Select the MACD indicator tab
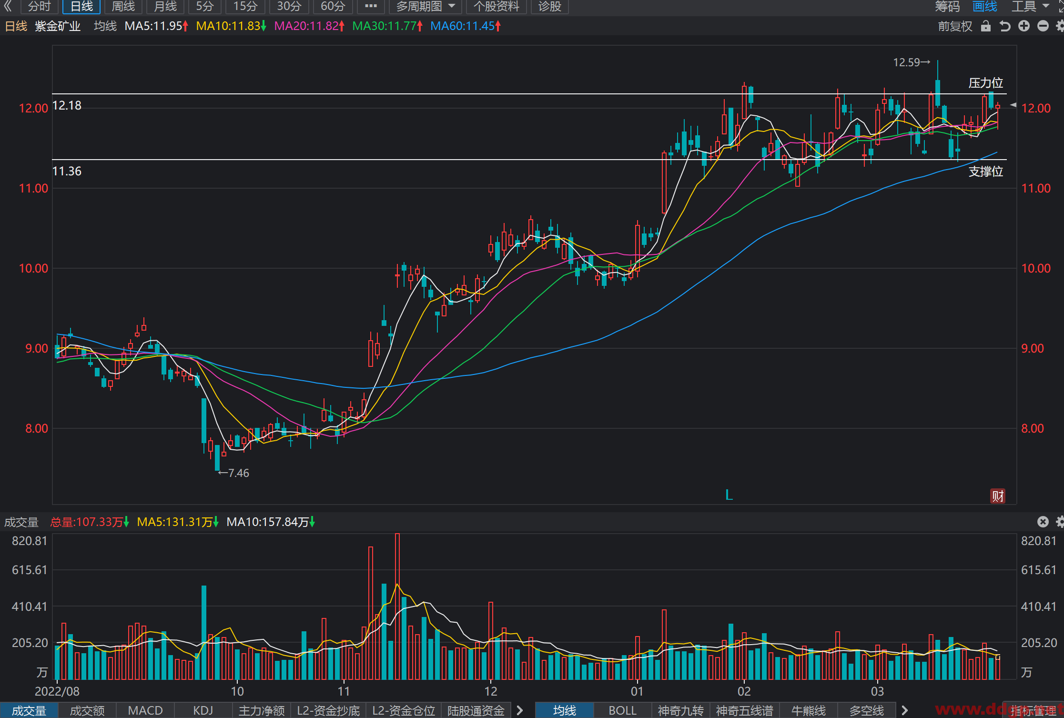 pyautogui.click(x=145, y=710)
